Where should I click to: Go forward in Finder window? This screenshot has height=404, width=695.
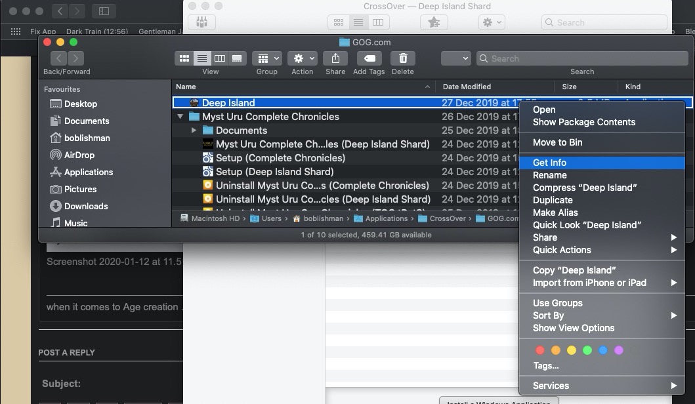75,58
